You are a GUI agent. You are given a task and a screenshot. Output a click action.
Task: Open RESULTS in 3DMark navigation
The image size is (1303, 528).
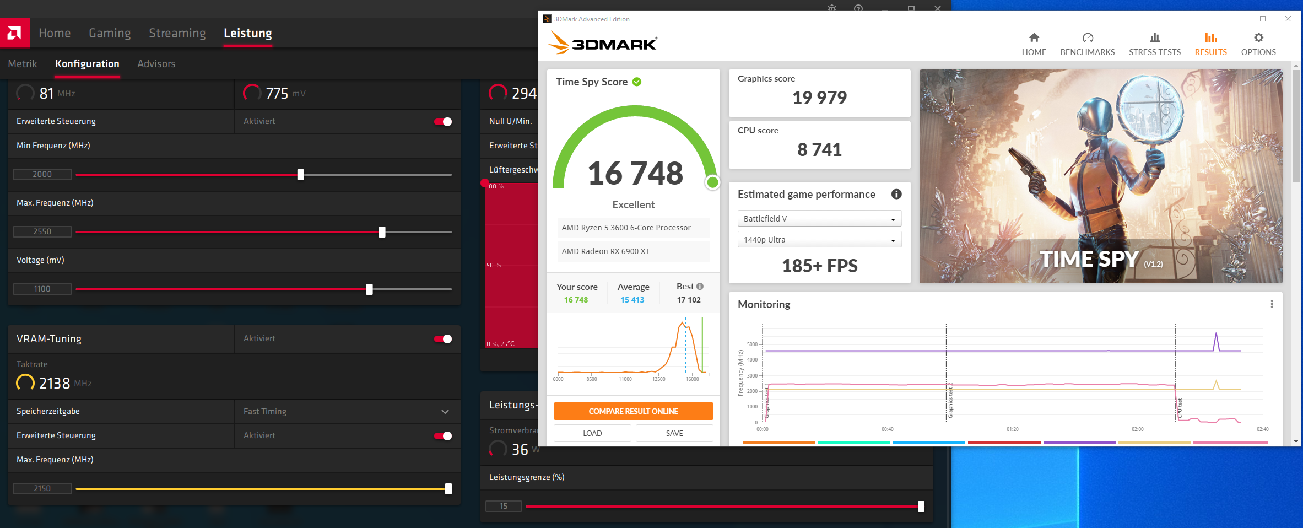(x=1210, y=44)
